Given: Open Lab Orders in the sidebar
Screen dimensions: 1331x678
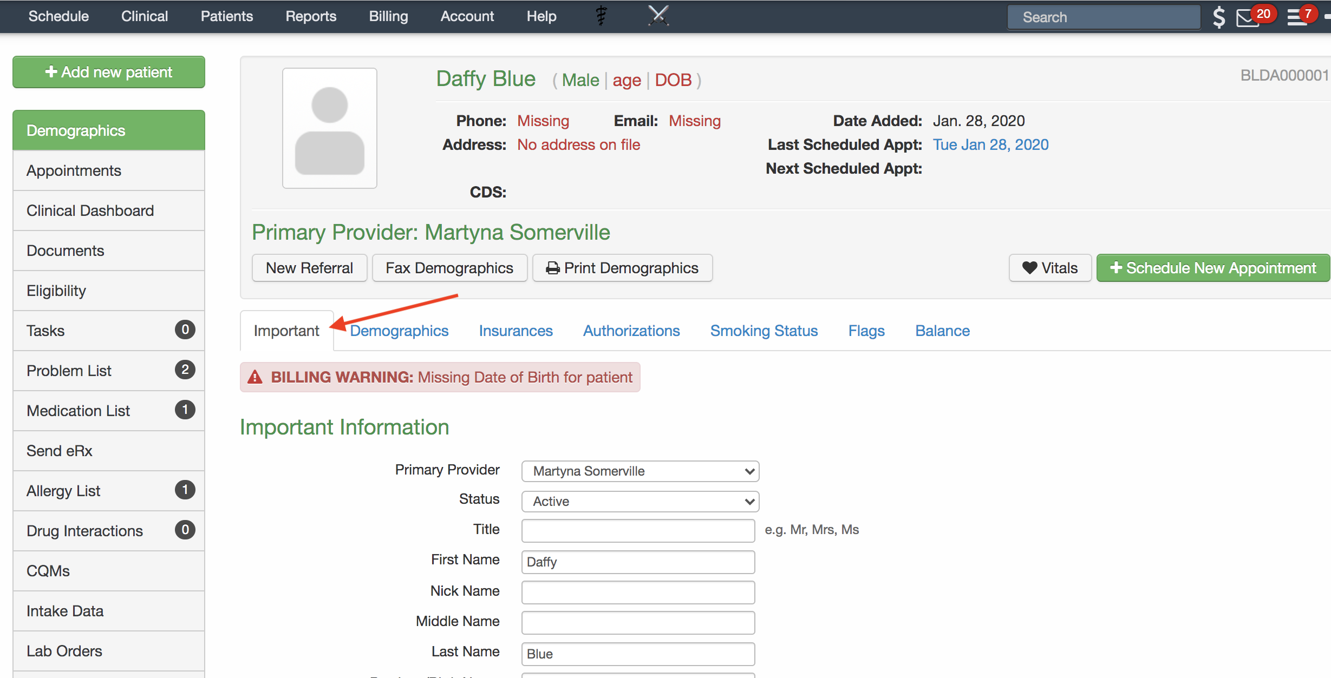Looking at the screenshot, I should [x=109, y=651].
